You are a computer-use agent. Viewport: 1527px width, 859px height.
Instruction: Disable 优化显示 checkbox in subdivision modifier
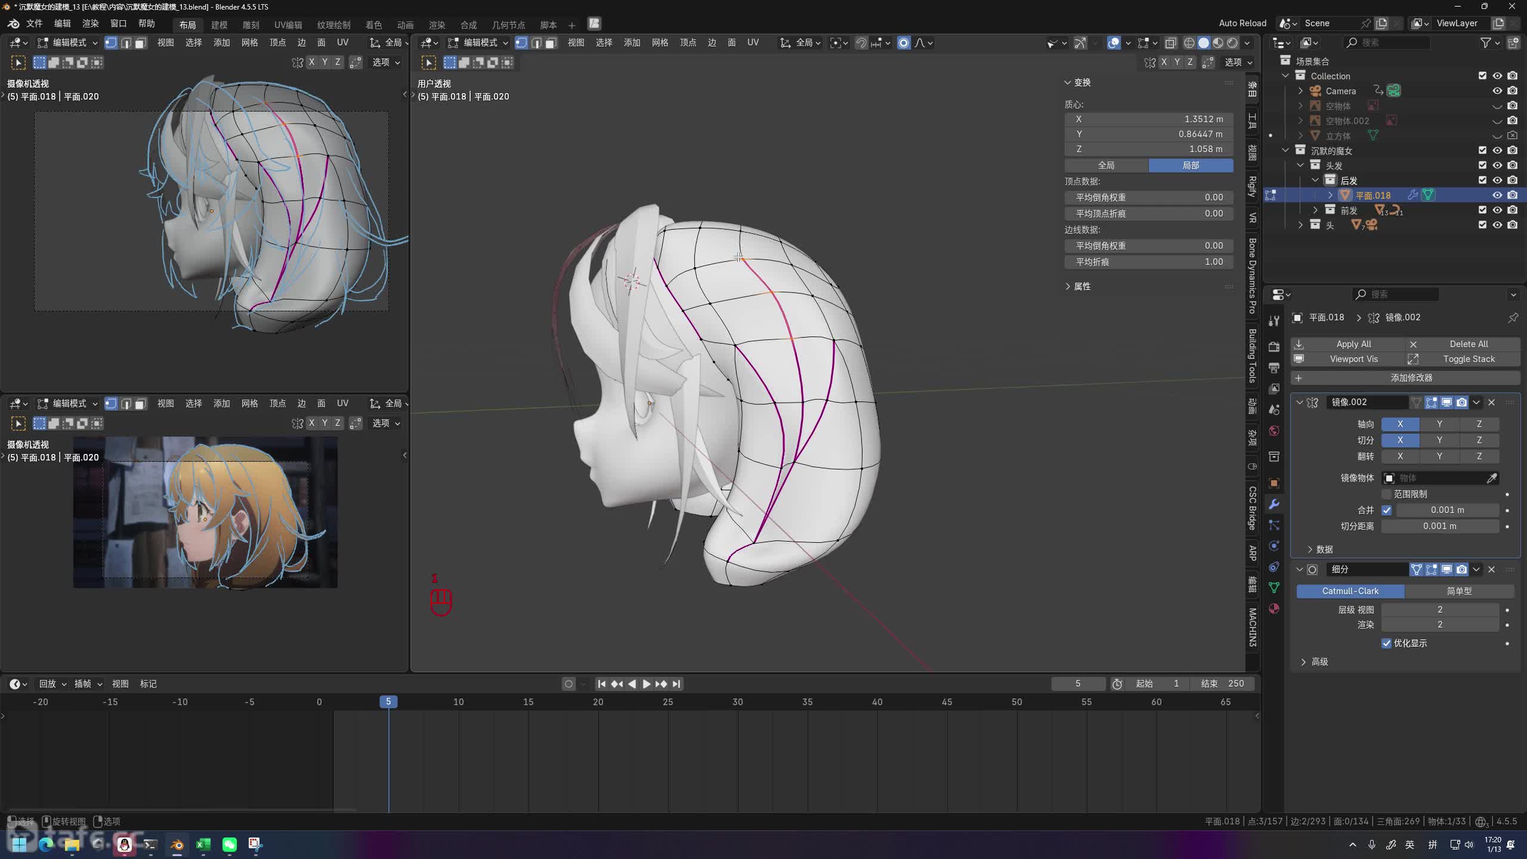(1386, 643)
